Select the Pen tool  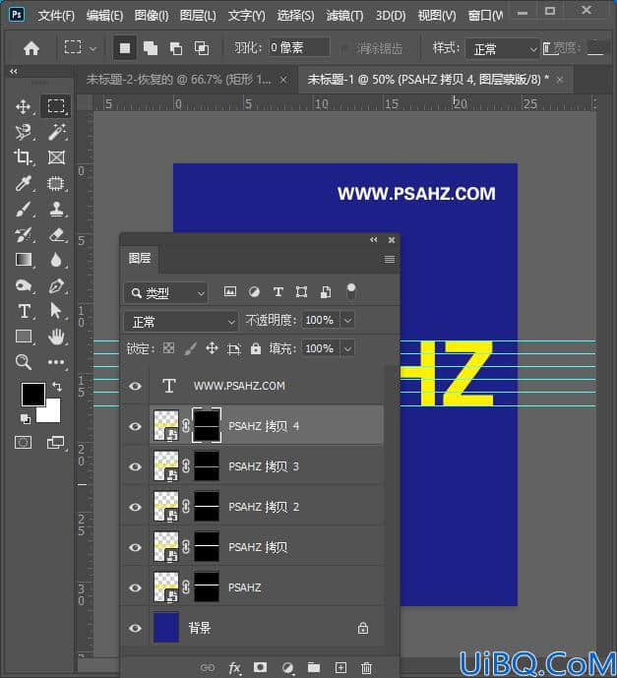56,285
